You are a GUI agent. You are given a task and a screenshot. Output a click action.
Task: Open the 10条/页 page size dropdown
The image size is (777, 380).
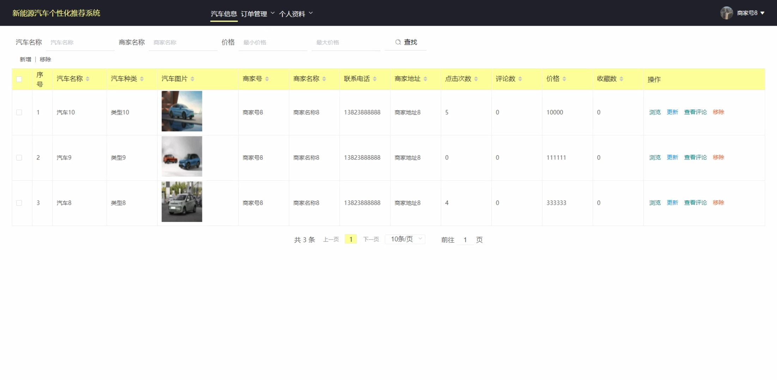(x=405, y=239)
